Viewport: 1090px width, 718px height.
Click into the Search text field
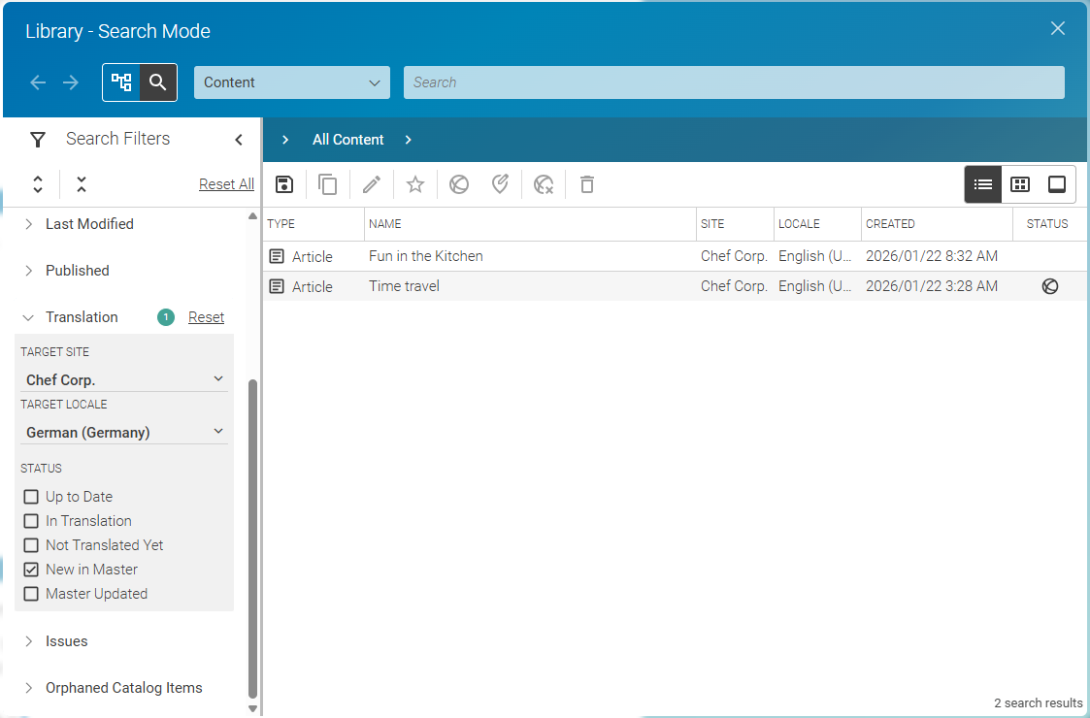click(733, 82)
